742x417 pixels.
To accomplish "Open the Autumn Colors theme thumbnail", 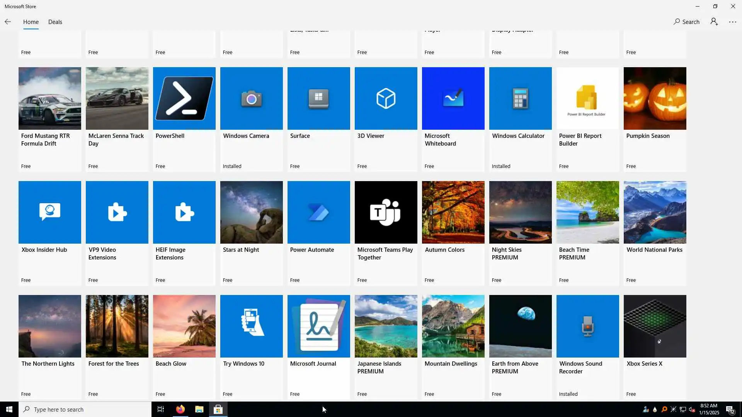I will 453,212.
